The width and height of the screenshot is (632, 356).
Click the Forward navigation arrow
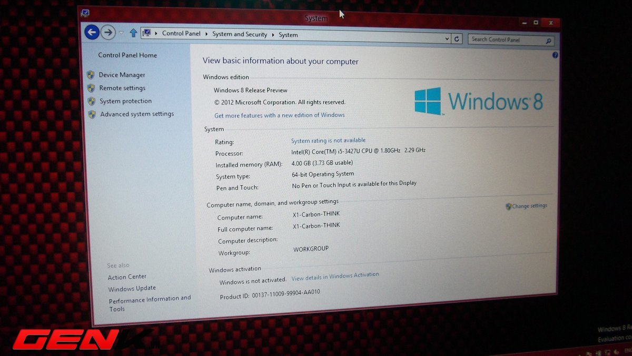[x=108, y=33]
